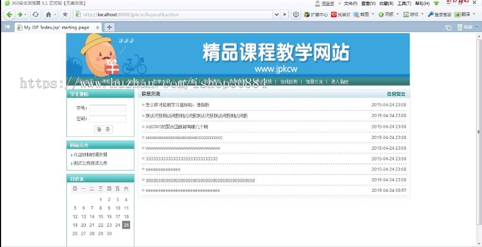Select the My JSP 'index.jsp' starting page tab
The image size is (482, 247).
click(x=57, y=27)
